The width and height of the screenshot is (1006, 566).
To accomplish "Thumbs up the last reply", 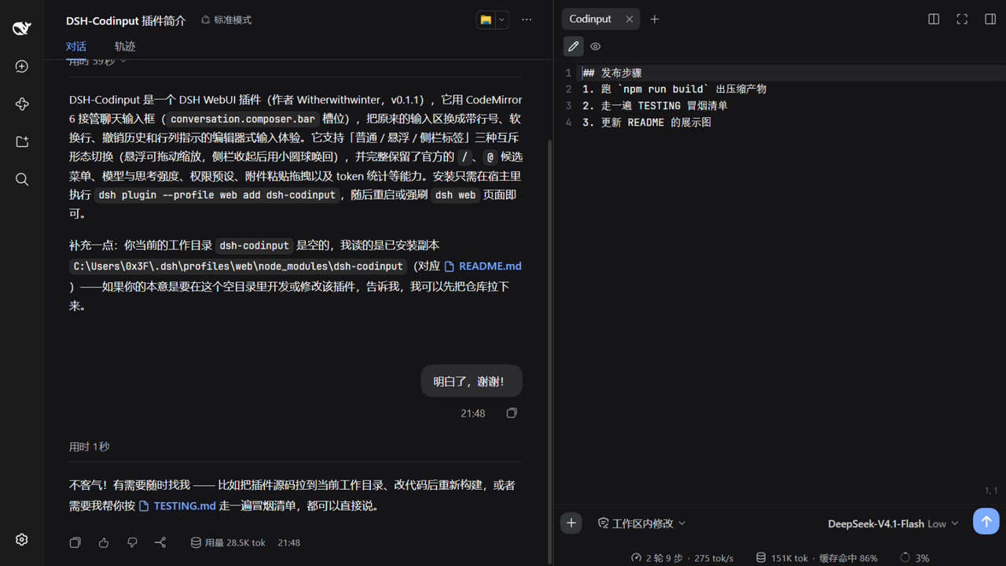I will (x=104, y=542).
